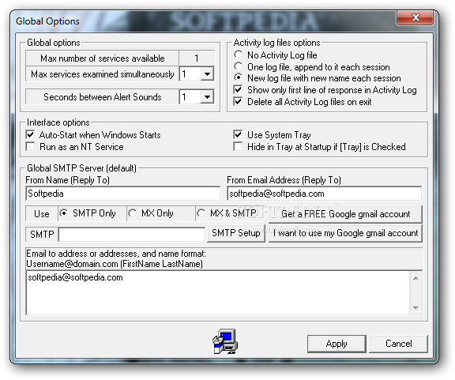Select One log file append each session
Image resolution: width=455 pixels, height=380 pixels.
(x=239, y=67)
